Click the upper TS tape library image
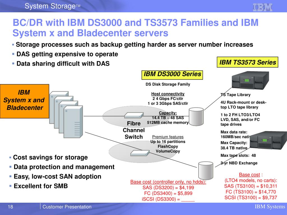 (250, 80)
